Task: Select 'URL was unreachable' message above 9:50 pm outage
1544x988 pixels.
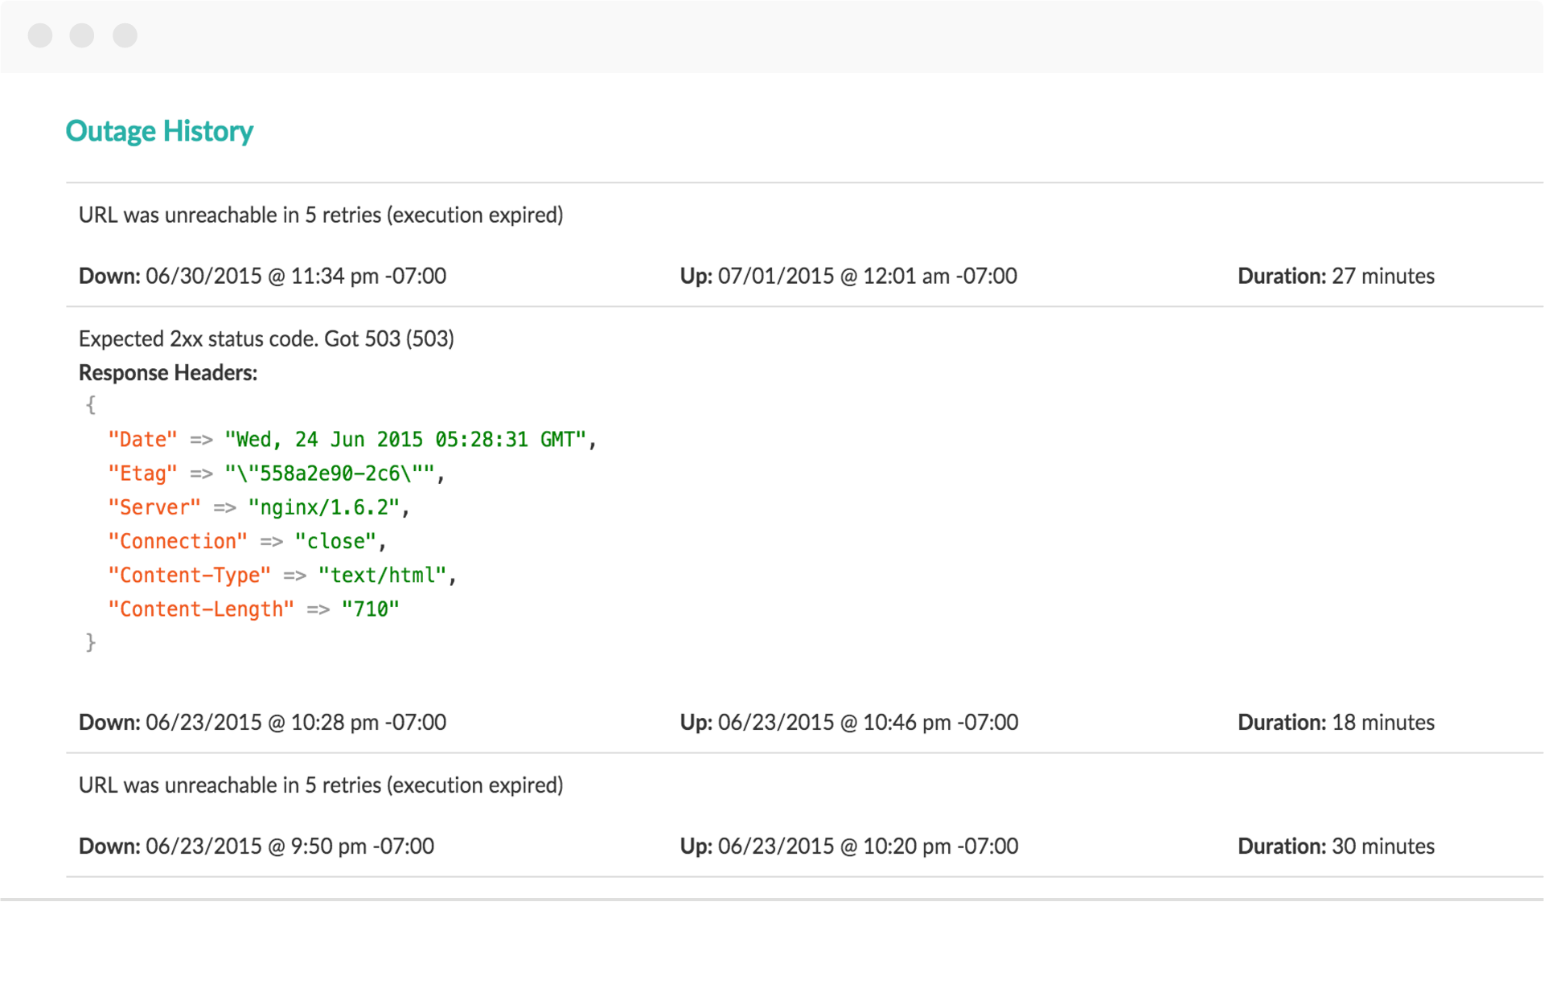Action: (321, 785)
